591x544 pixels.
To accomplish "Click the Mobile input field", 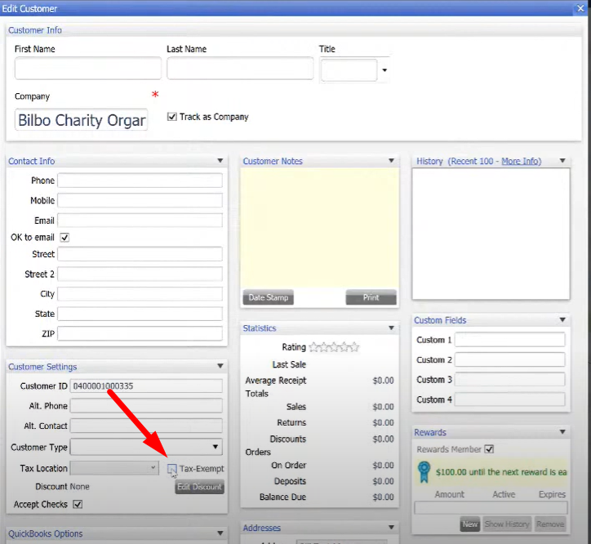I will coord(140,200).
